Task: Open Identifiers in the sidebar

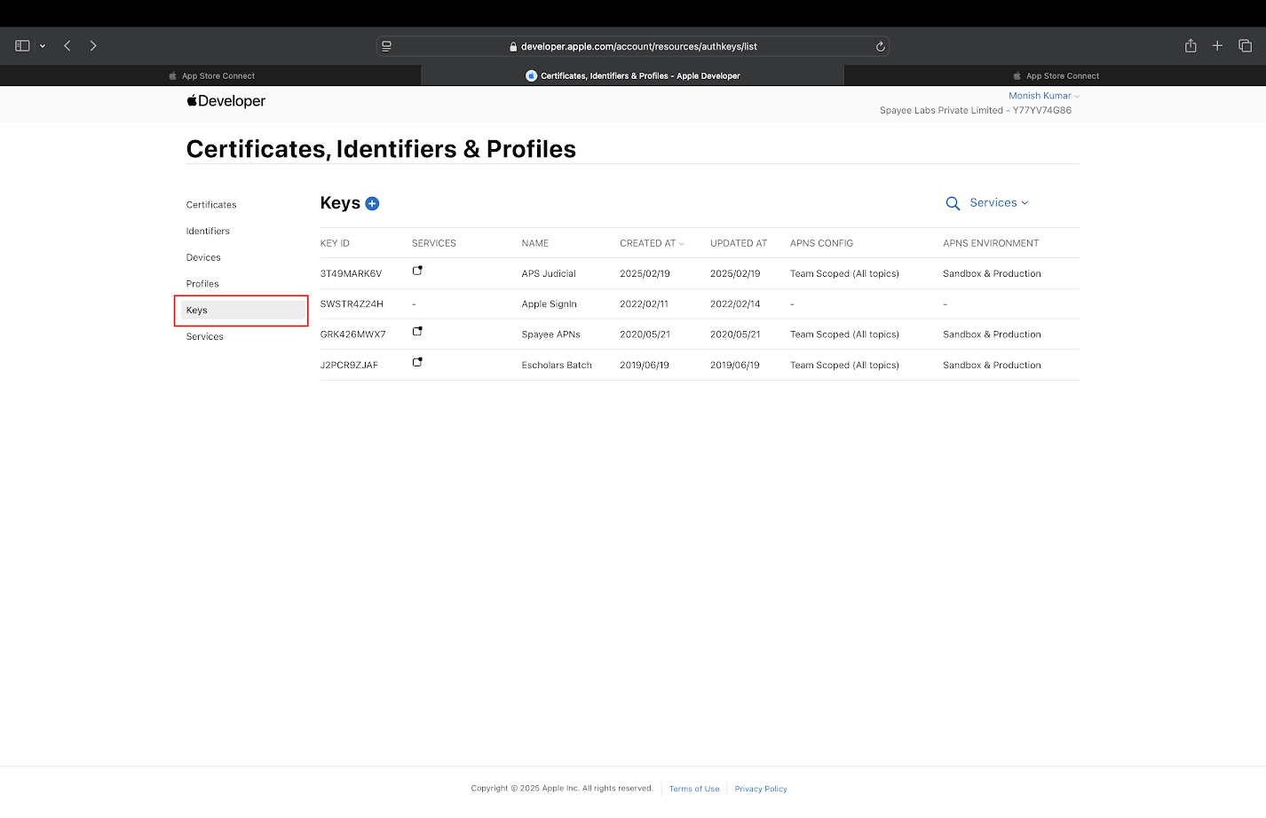Action: click(x=208, y=232)
